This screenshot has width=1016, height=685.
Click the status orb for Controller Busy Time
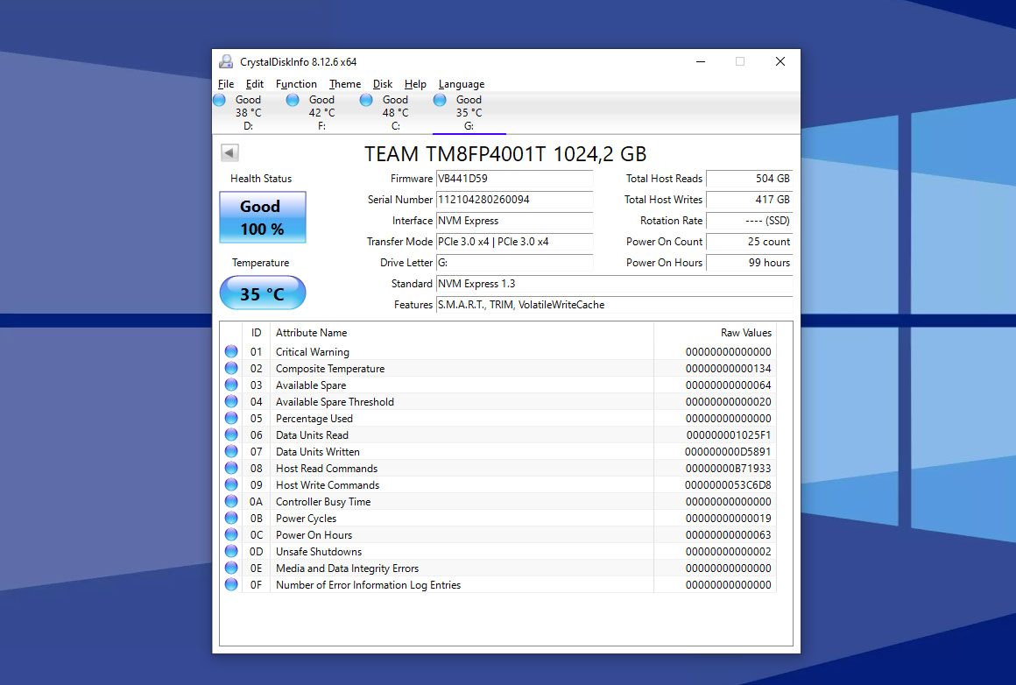pos(231,501)
